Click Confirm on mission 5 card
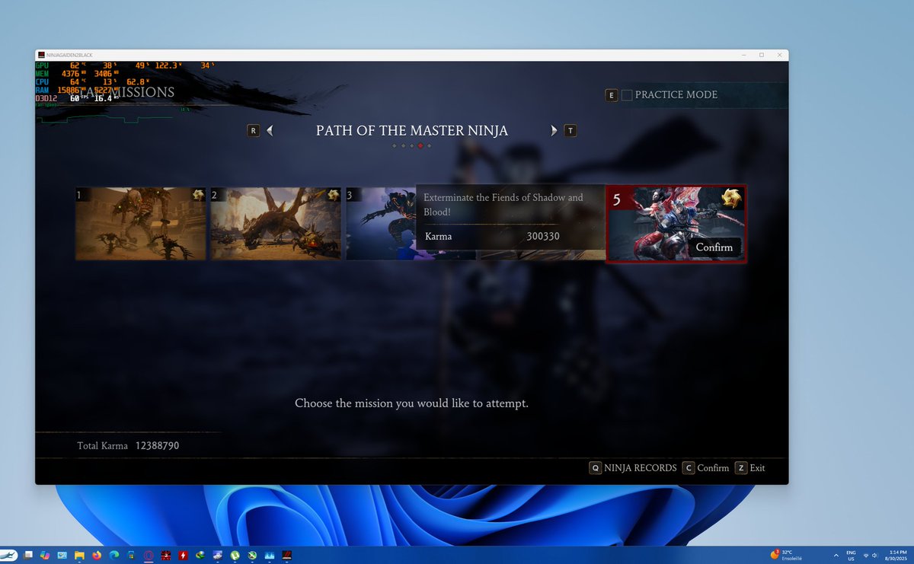The width and height of the screenshot is (914, 564). click(x=714, y=247)
